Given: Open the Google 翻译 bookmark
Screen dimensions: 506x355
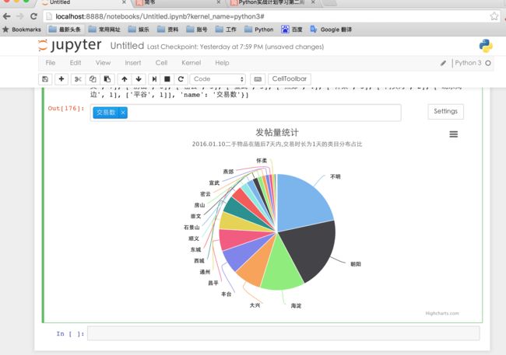Looking at the screenshot, I should point(331,30).
